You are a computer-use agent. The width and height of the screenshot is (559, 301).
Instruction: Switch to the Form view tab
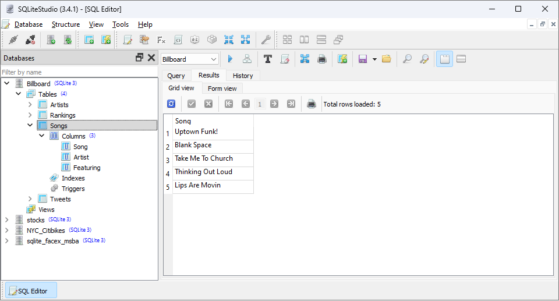point(222,88)
